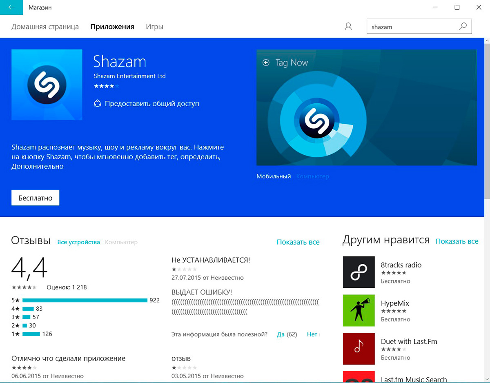
Task: Click the Tag Now back arrow in screenshot
Action: 266,62
